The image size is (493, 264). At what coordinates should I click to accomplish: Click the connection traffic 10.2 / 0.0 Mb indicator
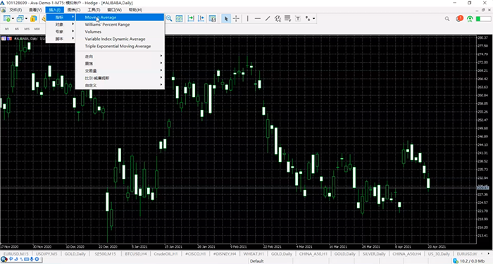[469, 261]
